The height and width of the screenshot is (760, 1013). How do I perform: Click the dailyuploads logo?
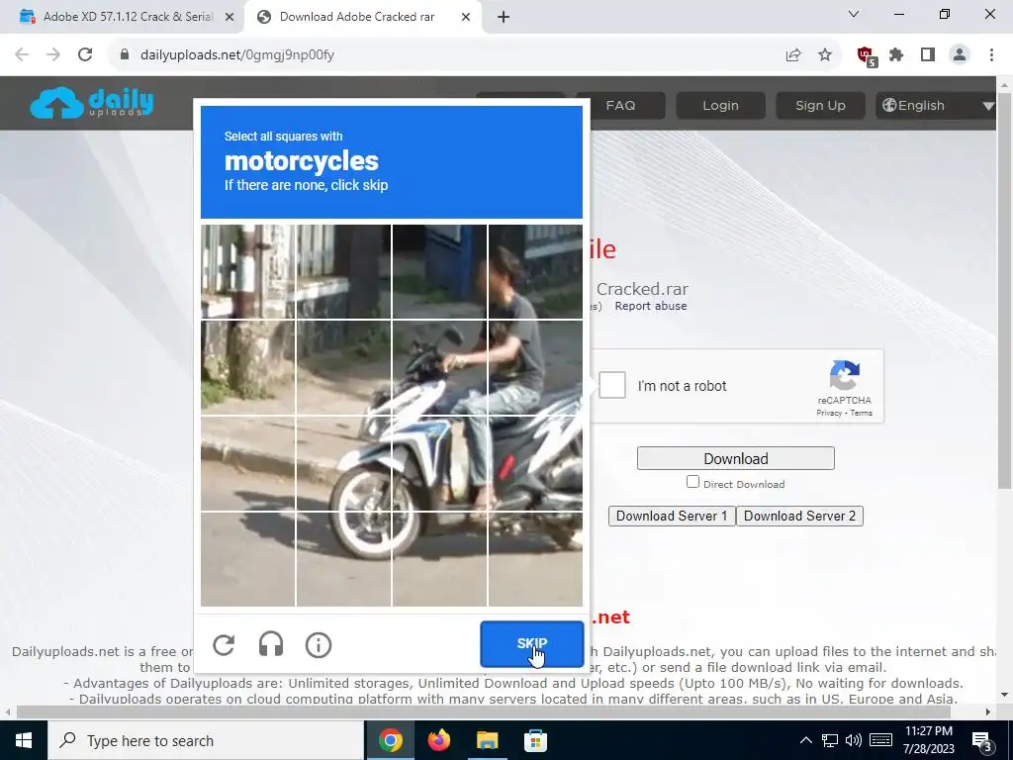point(92,103)
